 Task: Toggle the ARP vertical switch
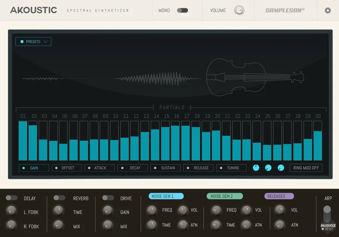[327, 214]
